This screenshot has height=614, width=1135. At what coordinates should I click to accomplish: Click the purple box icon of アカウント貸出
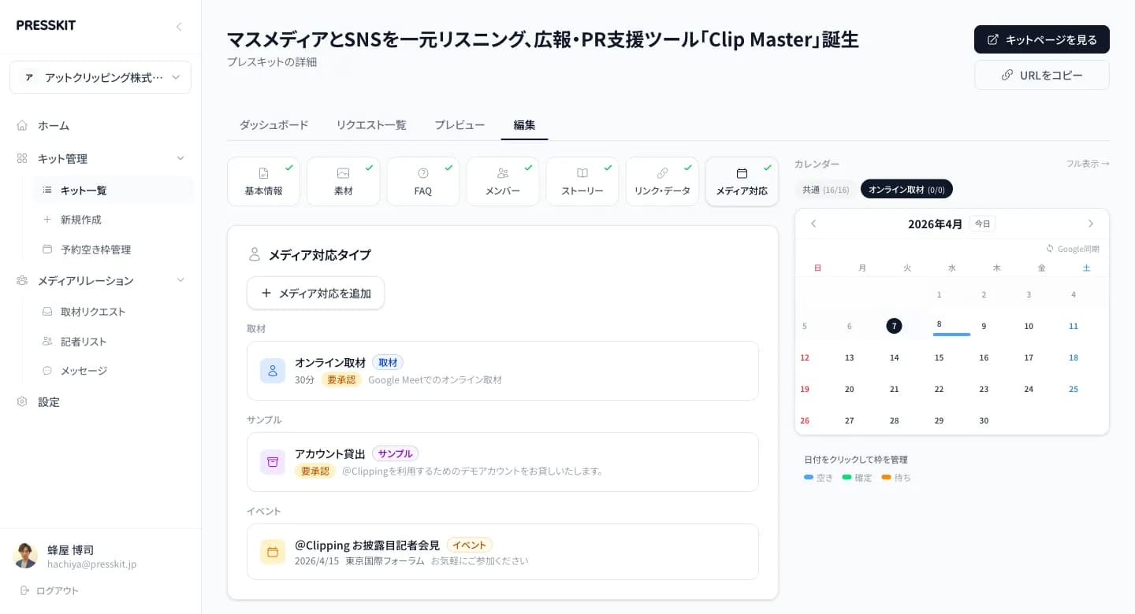[273, 462]
